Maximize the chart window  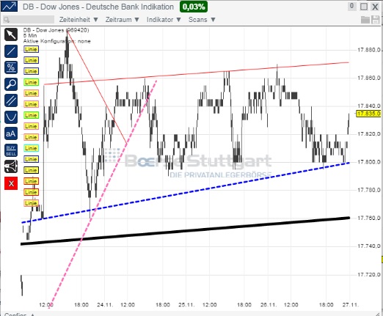coord(364,7)
